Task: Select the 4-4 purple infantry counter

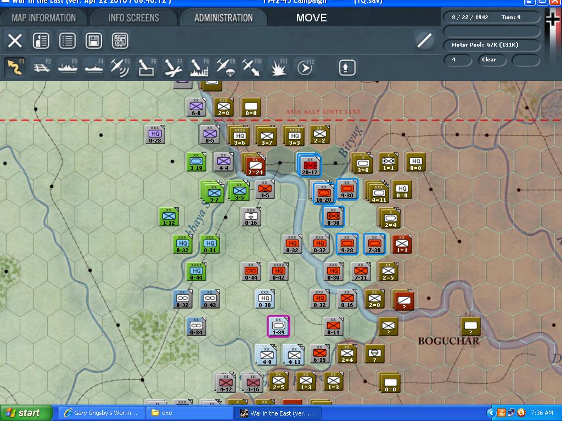Action: pos(224,162)
